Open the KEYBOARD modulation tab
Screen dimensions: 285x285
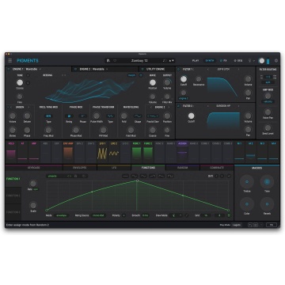point(34,168)
